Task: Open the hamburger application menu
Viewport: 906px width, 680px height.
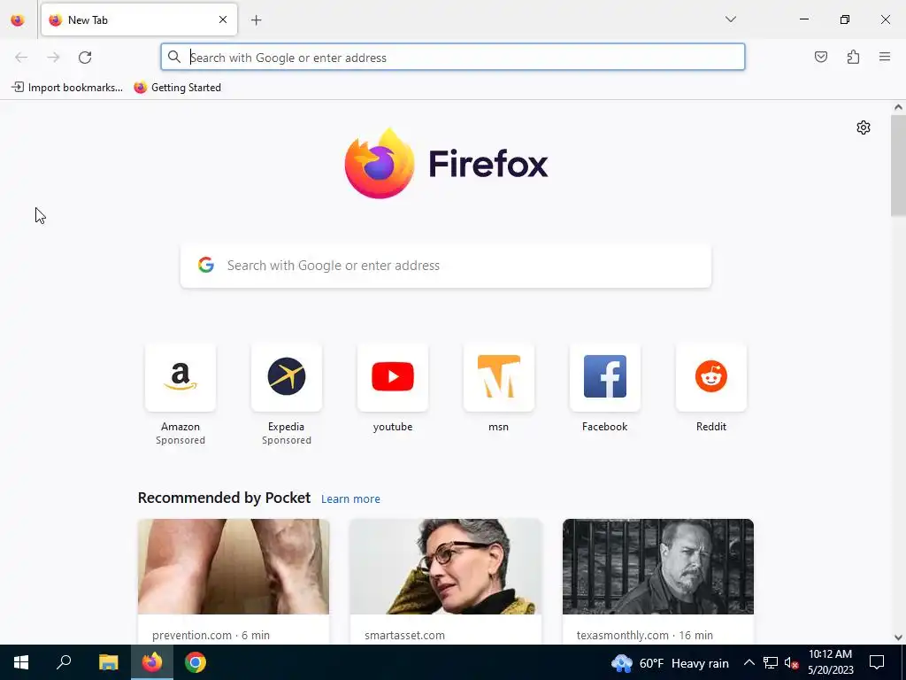Action: [885, 57]
